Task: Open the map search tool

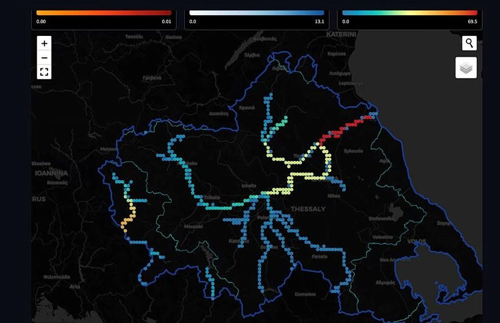Action: coord(469,43)
